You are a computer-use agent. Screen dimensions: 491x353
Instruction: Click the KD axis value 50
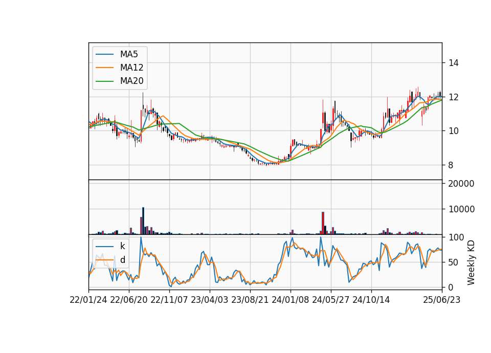tap(454, 262)
